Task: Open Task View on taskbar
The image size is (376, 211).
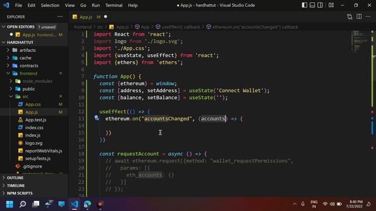Action: click(36, 204)
